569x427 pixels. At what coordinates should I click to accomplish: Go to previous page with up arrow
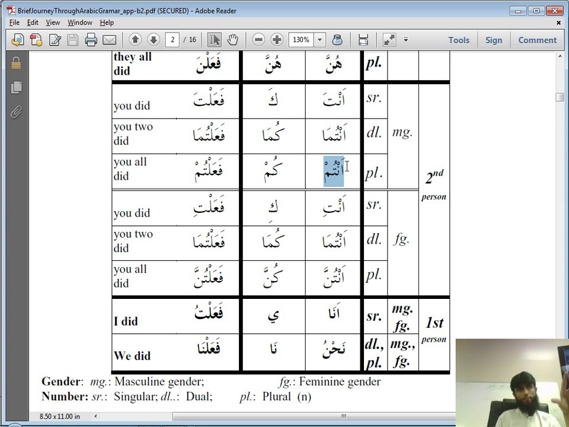coord(135,40)
